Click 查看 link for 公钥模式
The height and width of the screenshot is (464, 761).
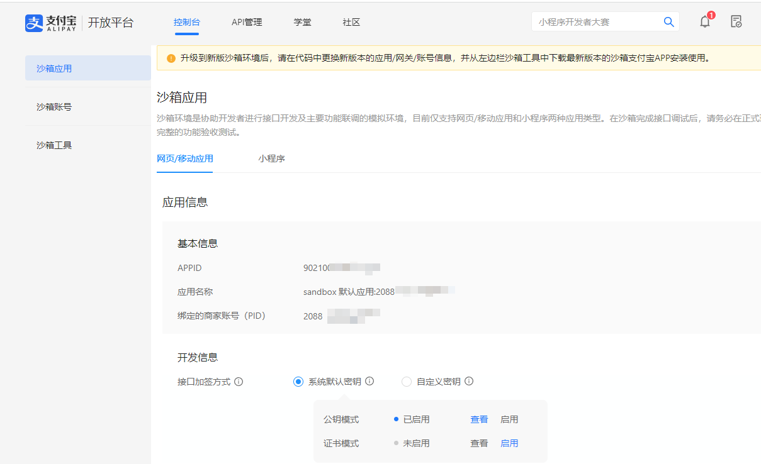(x=479, y=419)
